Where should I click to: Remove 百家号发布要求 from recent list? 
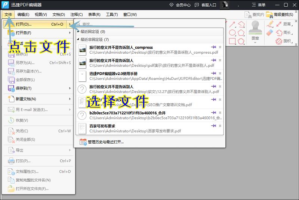(x=220, y=126)
